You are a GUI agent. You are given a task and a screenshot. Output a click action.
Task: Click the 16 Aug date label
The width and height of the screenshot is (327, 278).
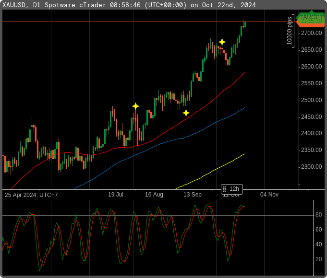point(154,195)
